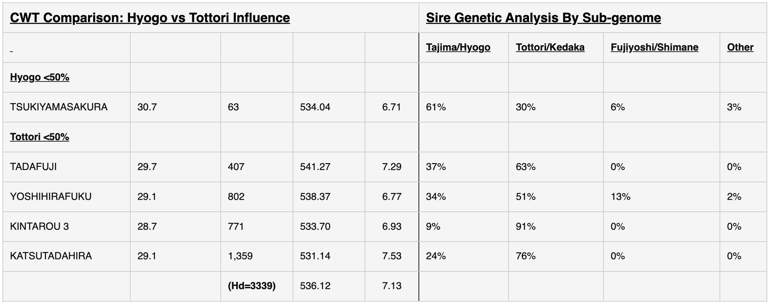The height and width of the screenshot is (304, 771).
Task: Open the Sire Genetic Analysis By Sub-genome heading
Action: [x=543, y=18]
